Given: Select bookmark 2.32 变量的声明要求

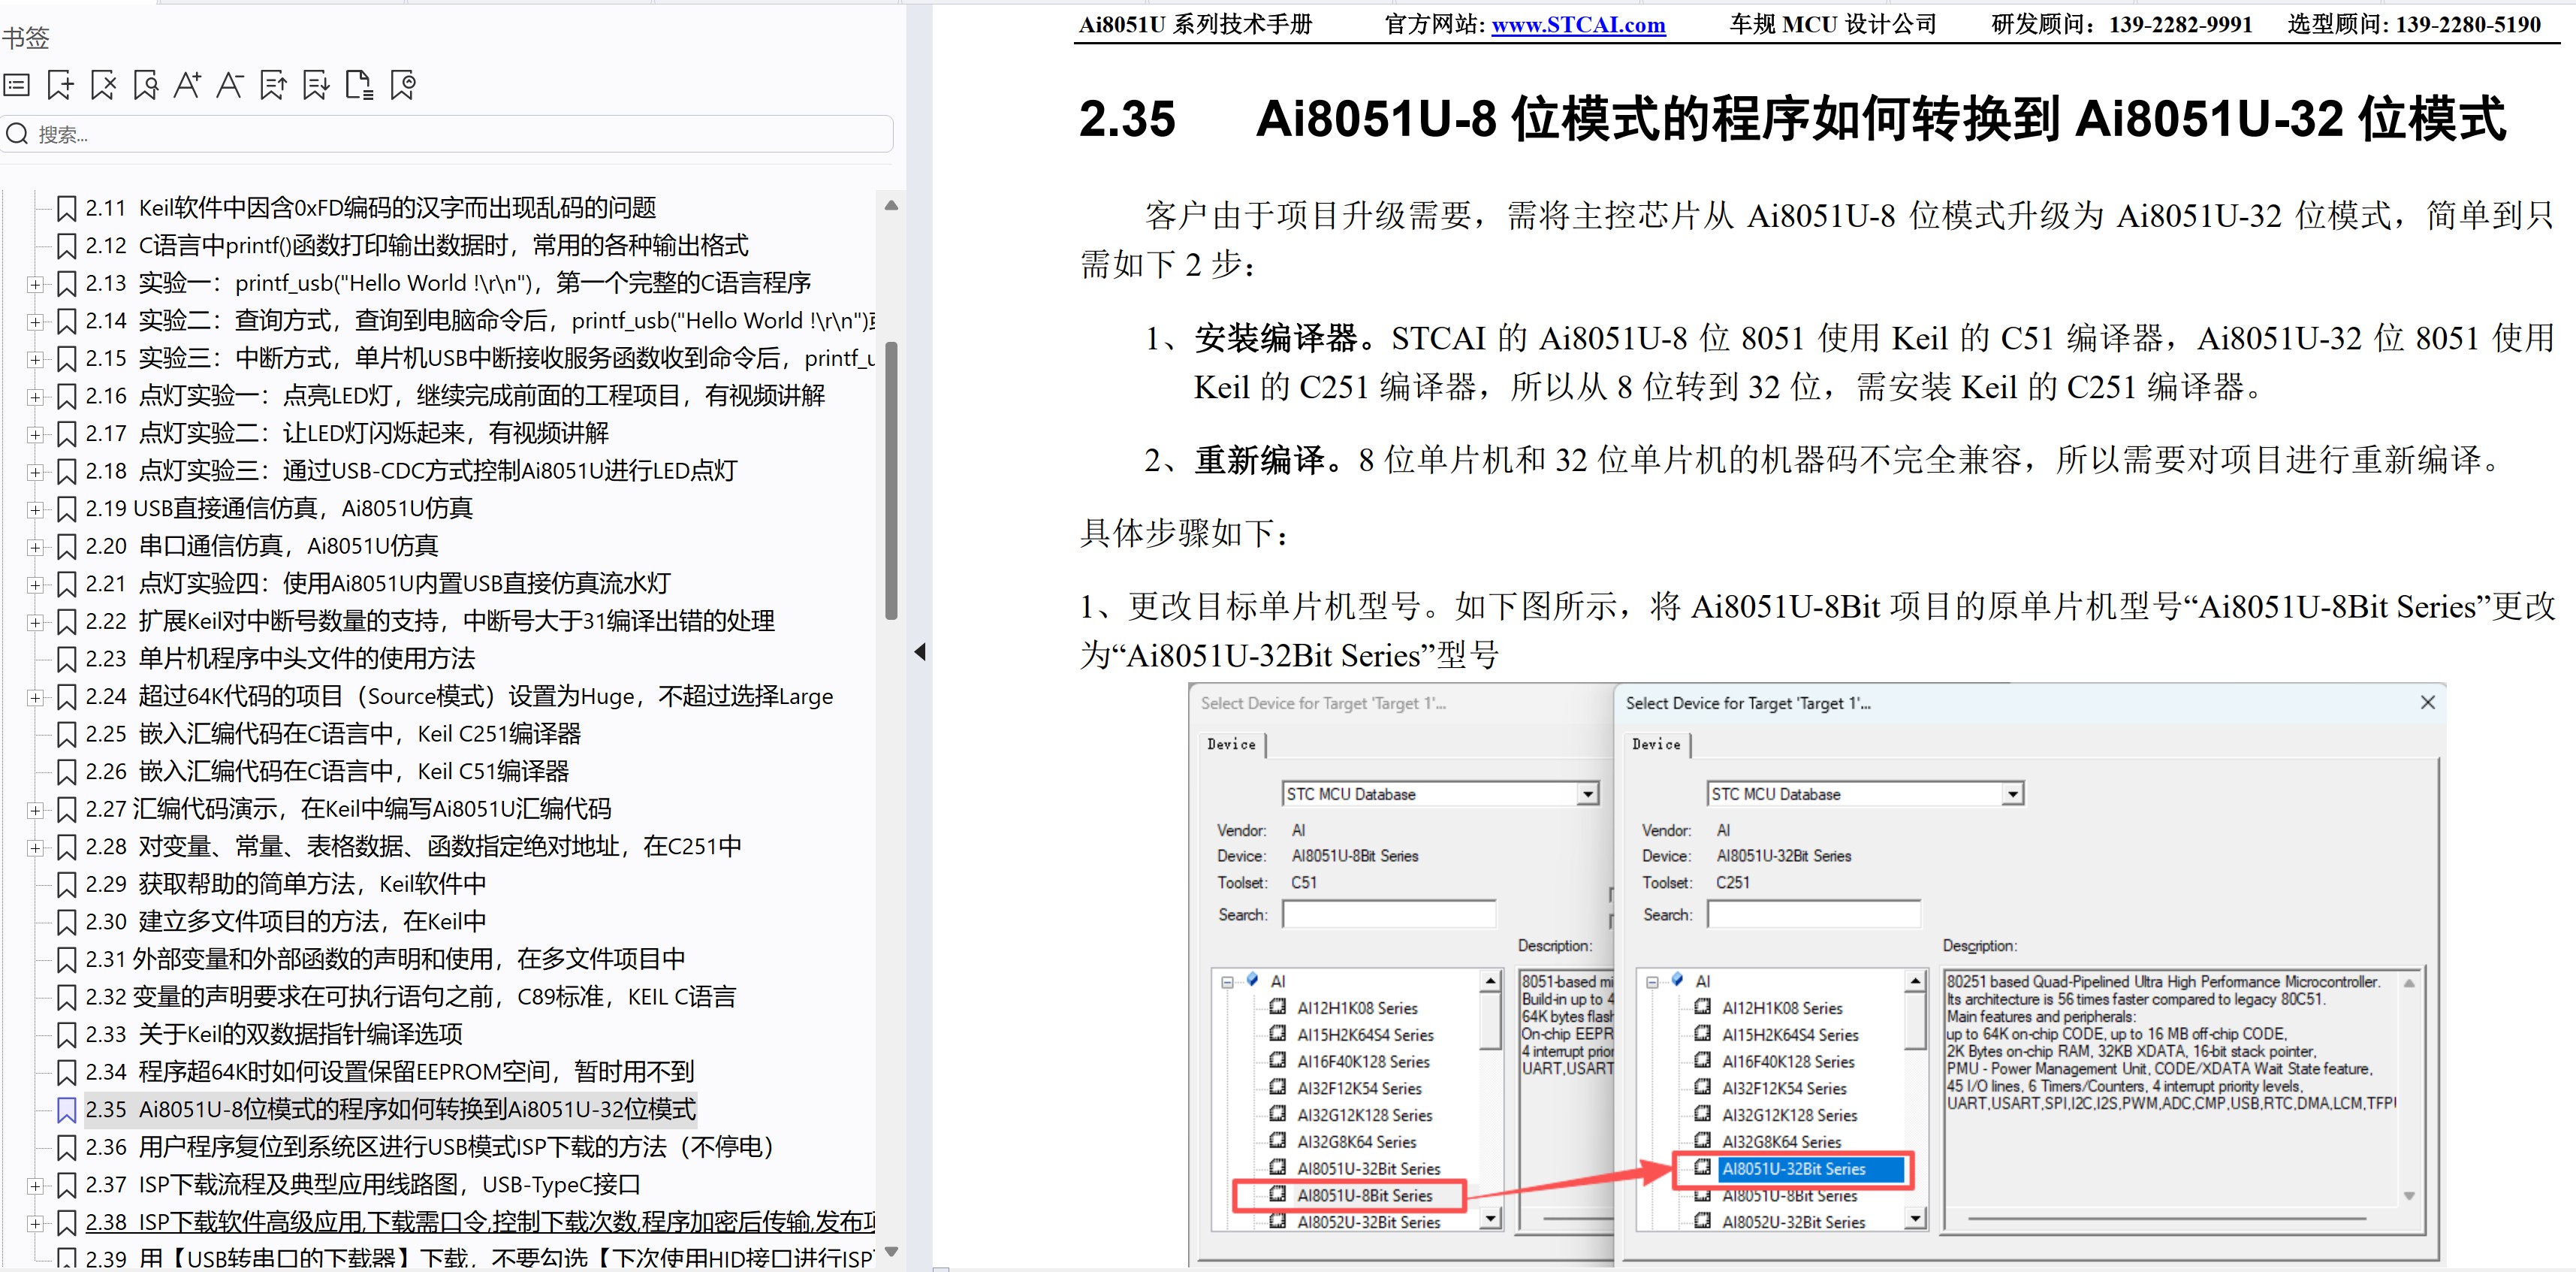Looking at the screenshot, I should [410, 998].
